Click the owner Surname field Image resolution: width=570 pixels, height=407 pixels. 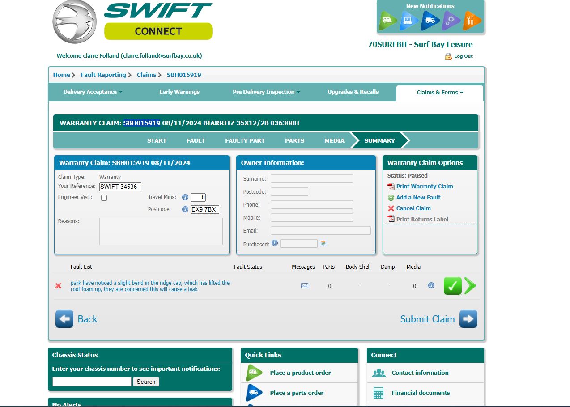(311, 179)
